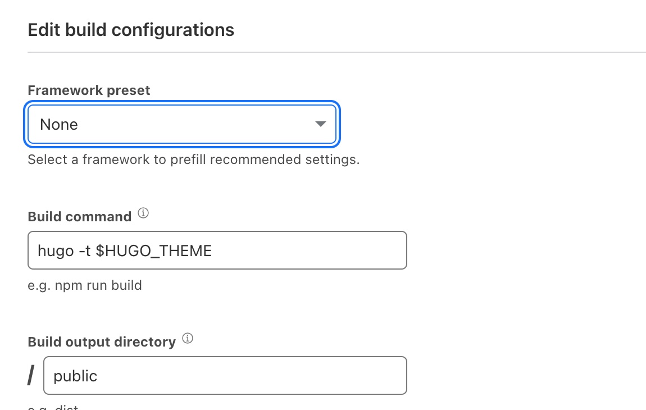Click the Framework preset dropdown arrow

coord(321,124)
